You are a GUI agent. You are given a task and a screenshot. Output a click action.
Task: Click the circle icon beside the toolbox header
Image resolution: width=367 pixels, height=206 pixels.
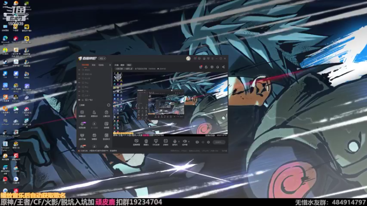[109, 105]
